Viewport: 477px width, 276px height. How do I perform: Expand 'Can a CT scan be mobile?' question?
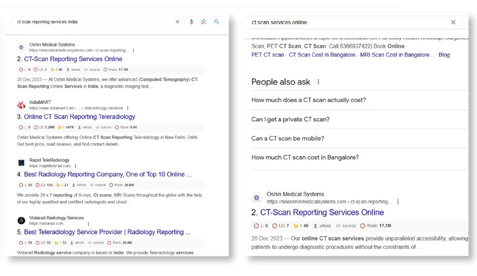[x=288, y=138]
